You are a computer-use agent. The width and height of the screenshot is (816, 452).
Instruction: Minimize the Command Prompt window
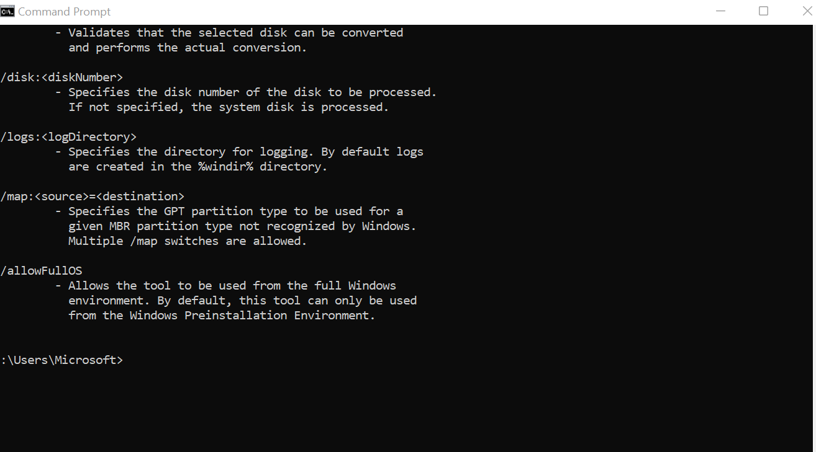click(720, 11)
